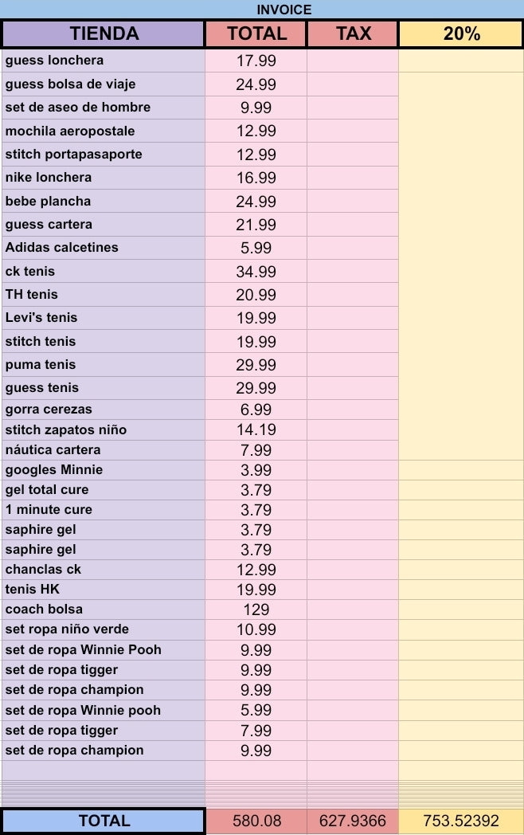Click the 'stitch portapasaporte' cell
This screenshot has width=524, height=835.
tap(104, 155)
